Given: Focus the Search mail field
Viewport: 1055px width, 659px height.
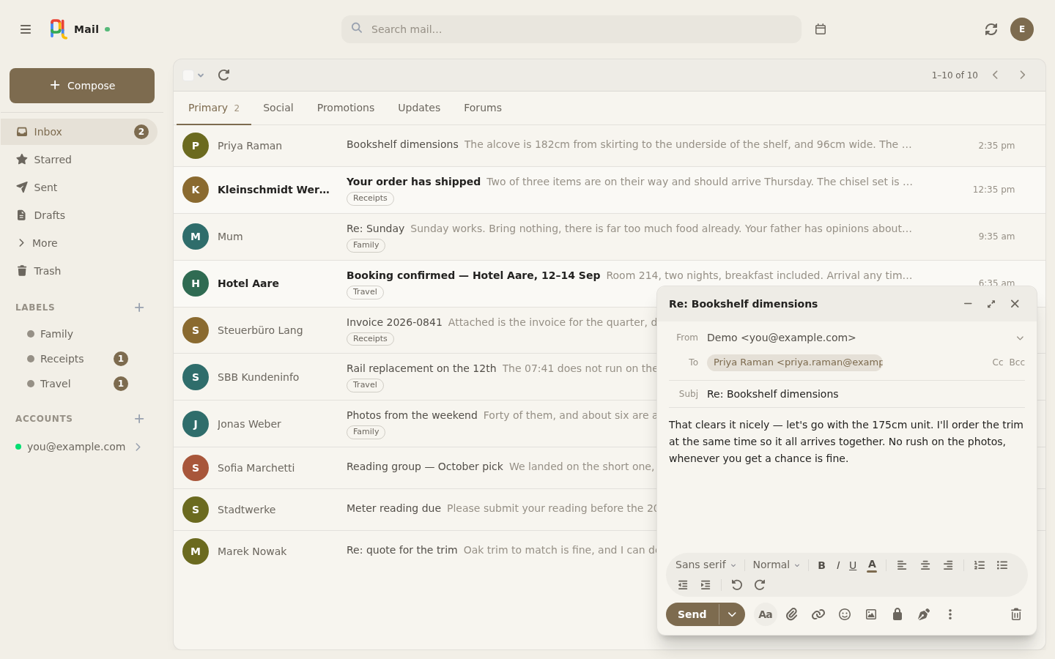Looking at the screenshot, I should [571, 29].
